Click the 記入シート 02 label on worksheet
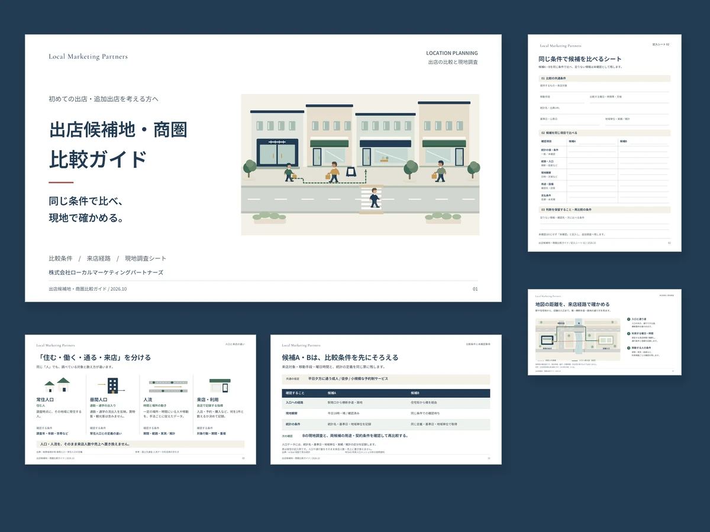This screenshot has width=710, height=532. pyautogui.click(x=661, y=44)
